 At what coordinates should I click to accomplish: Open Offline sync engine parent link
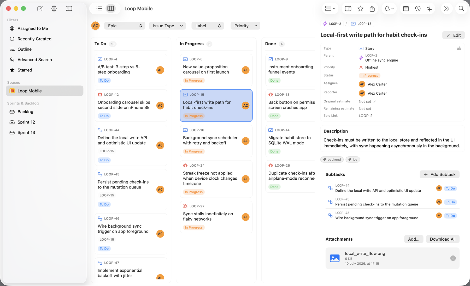pyautogui.click(x=381, y=60)
